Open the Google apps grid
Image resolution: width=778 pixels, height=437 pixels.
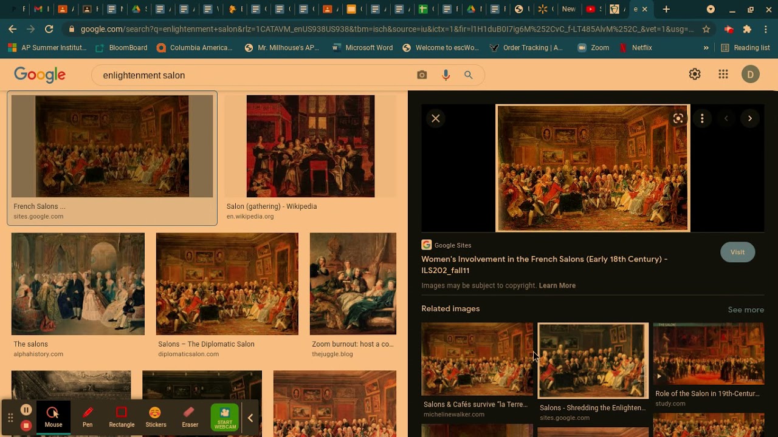(x=723, y=74)
